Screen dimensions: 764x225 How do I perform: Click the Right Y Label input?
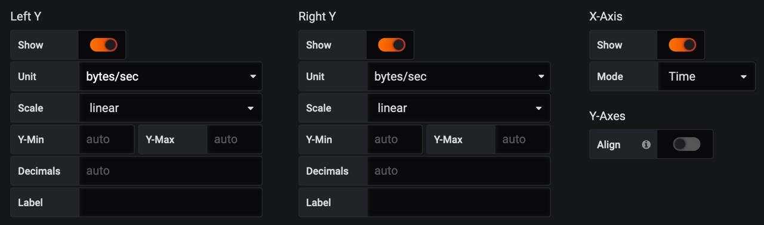click(x=459, y=203)
